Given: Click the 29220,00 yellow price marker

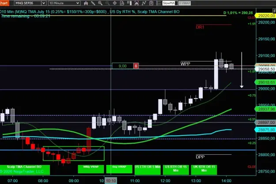Looking at the screenshot, I should (x=266, y=16).
